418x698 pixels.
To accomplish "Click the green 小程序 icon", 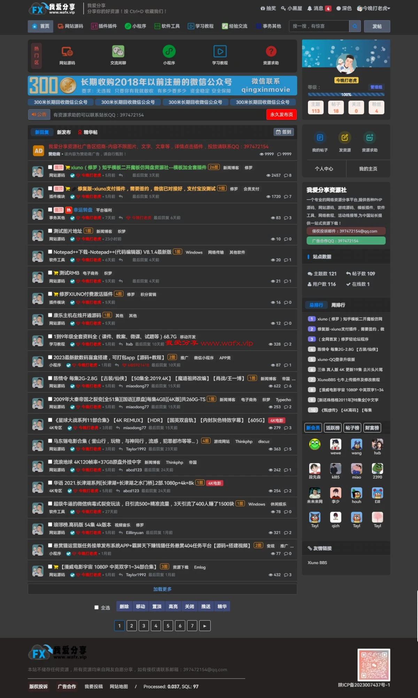I will pyautogui.click(x=169, y=52).
